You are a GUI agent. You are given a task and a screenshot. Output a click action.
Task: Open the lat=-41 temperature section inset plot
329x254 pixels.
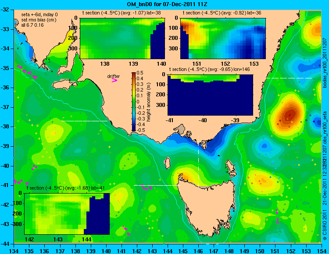click(67, 214)
